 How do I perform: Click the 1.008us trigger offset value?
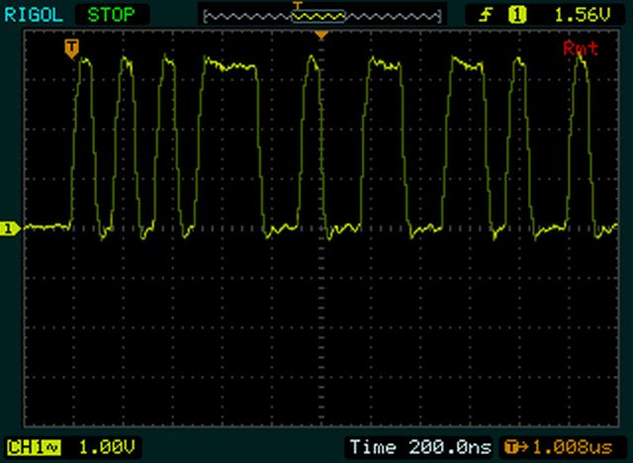tap(574, 447)
